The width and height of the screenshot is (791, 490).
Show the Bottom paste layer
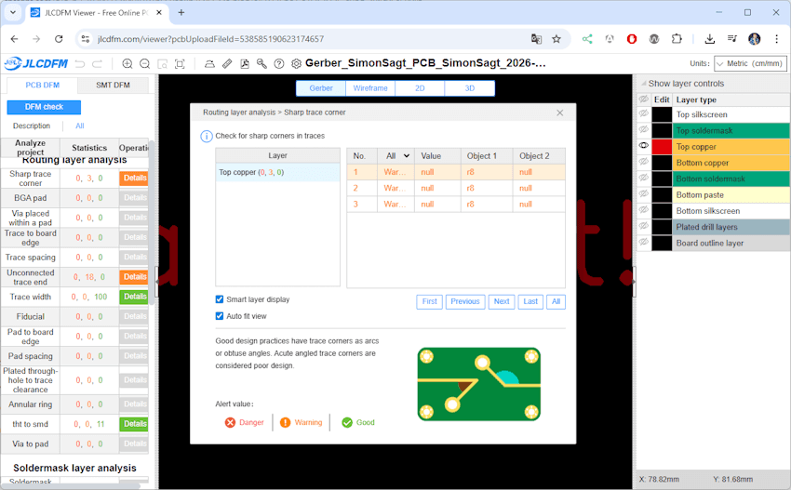pyautogui.click(x=644, y=194)
